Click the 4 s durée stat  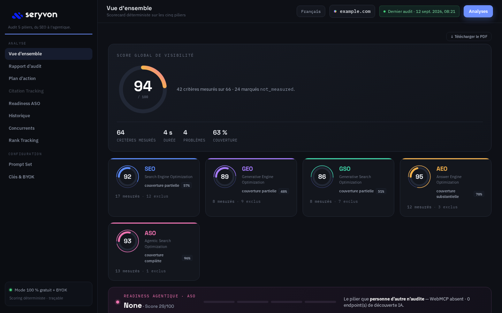tap(169, 136)
